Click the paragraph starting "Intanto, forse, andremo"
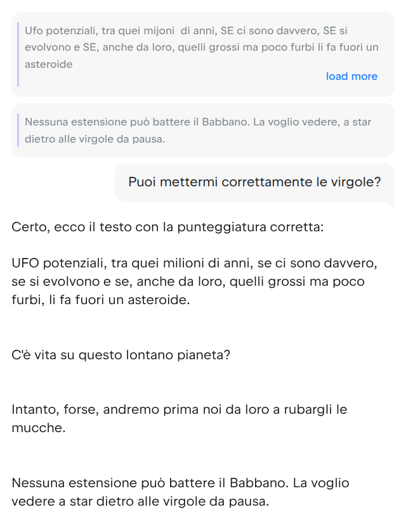Image resolution: width=406 pixels, height=524 pixels. tap(178, 419)
